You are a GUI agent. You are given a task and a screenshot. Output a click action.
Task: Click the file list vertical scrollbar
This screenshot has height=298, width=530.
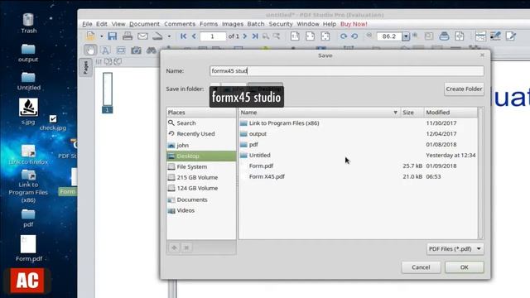[x=480, y=173]
